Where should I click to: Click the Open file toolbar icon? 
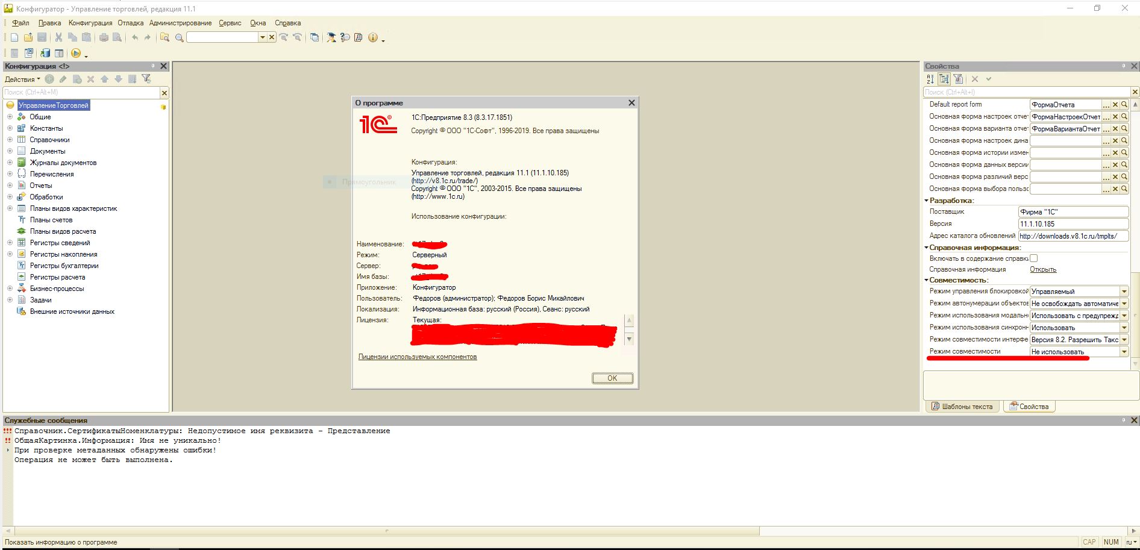[x=28, y=37]
